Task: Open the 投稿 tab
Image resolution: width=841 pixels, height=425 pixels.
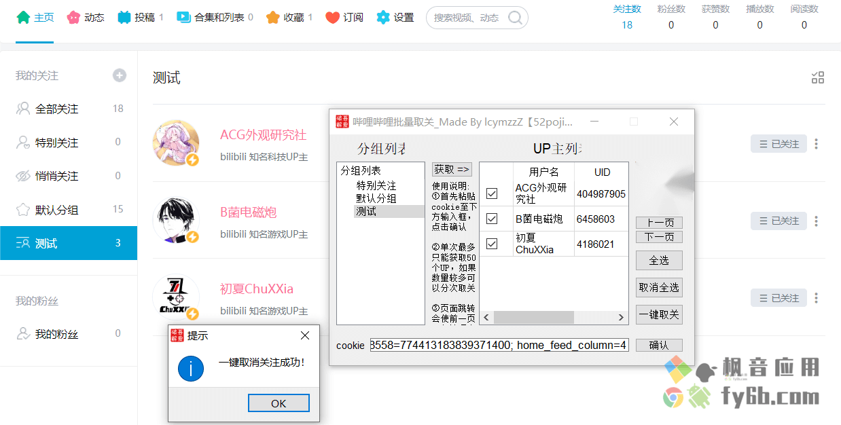Action: point(140,18)
